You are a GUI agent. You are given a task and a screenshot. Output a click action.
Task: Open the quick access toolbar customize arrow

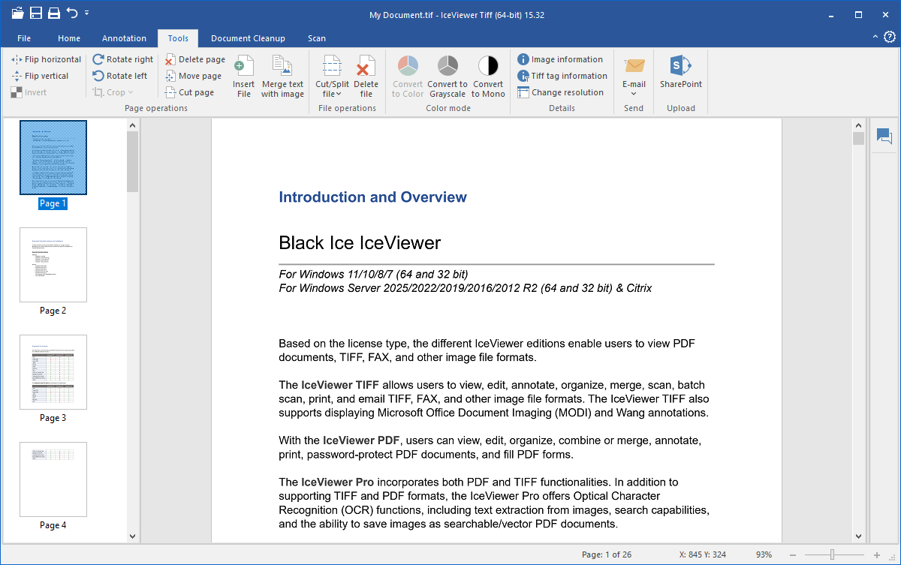point(87,13)
